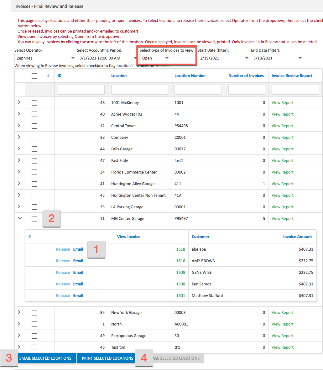The image size is (323, 370).
Task: Open the End Date filter dropdown
Action: (277, 58)
